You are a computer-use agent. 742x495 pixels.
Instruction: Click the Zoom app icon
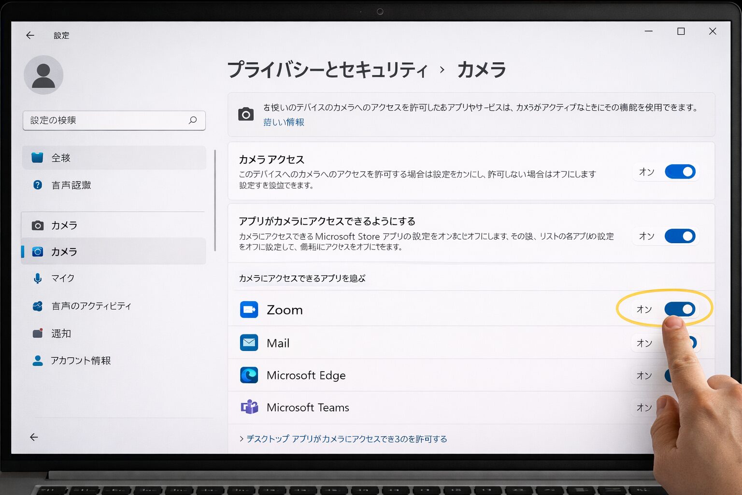click(249, 309)
